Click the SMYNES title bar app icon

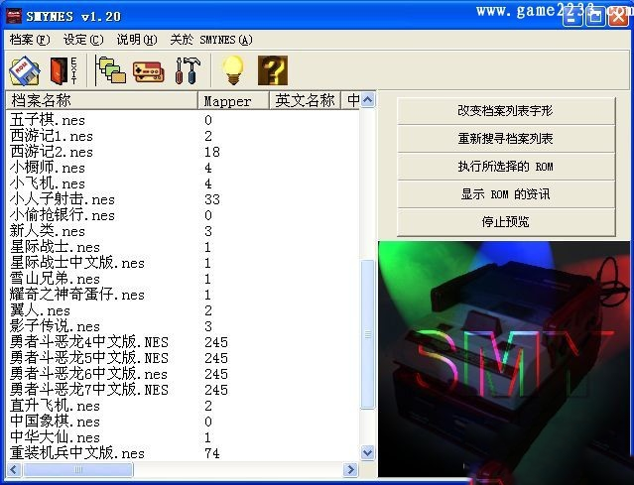(14, 16)
